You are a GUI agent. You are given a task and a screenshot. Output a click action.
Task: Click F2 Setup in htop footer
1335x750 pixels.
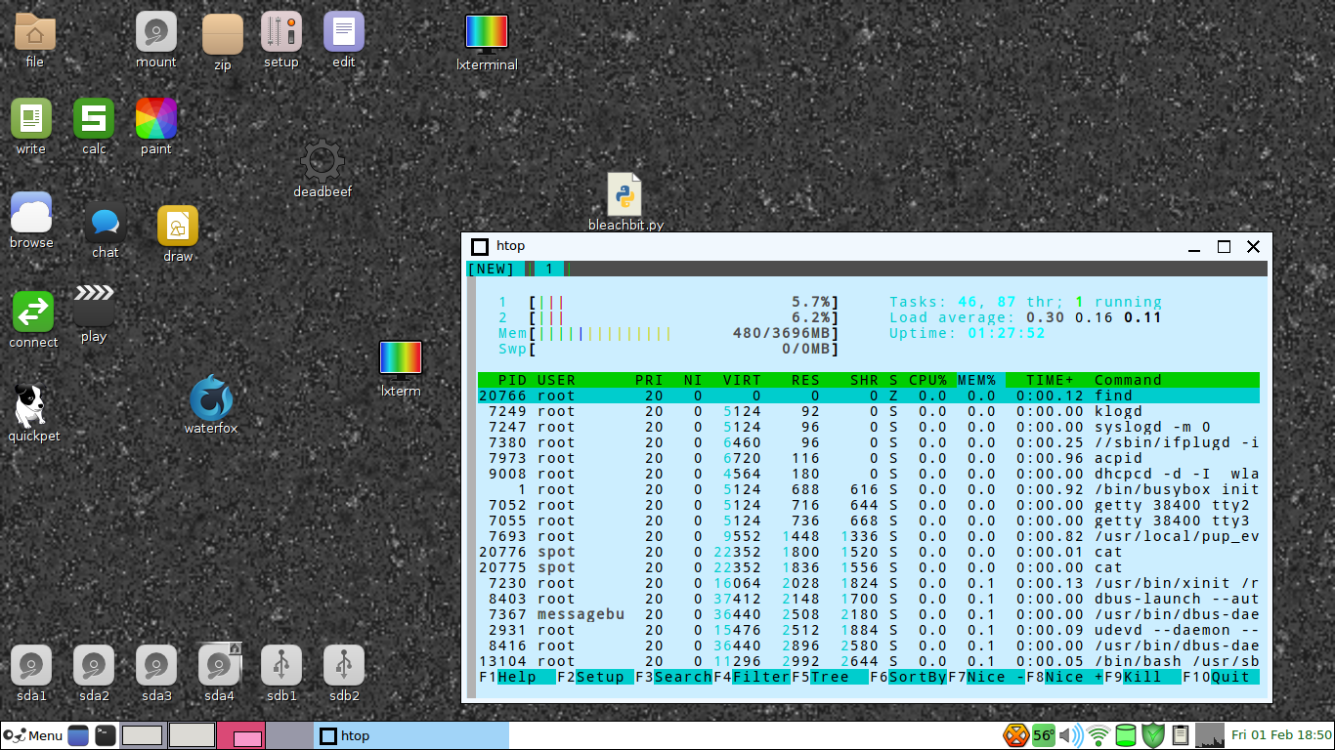tap(595, 677)
